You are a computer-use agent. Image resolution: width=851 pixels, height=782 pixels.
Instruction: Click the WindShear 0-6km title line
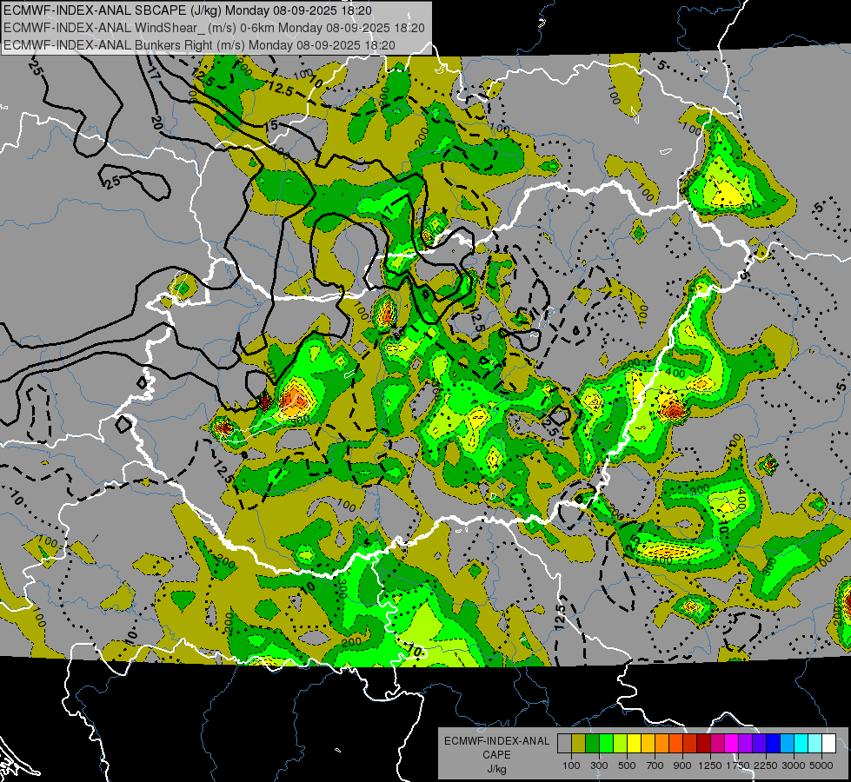coord(214,28)
